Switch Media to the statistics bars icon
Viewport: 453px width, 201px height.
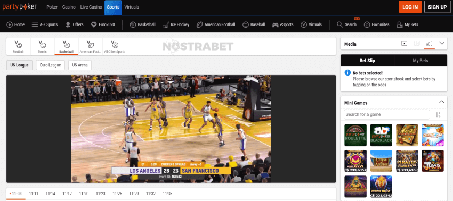(430, 44)
